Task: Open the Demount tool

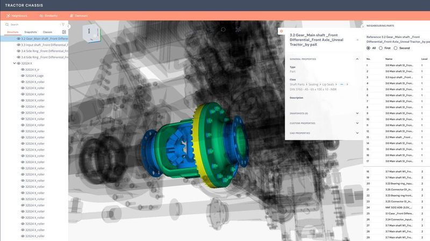Action: pos(78,16)
